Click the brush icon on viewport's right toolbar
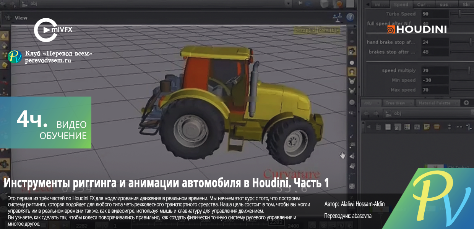This screenshot has height=229, width=474. [352, 136]
